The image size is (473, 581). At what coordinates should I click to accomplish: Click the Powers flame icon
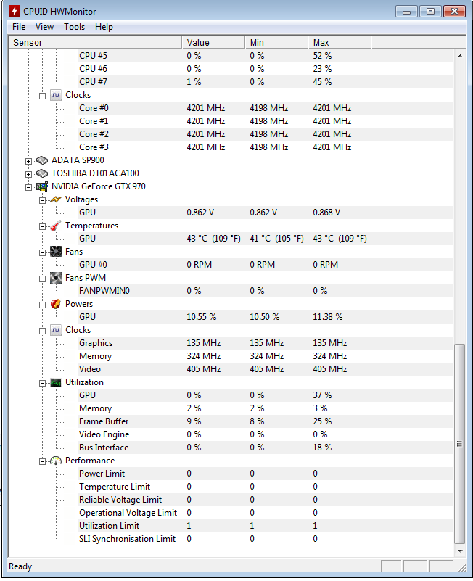pyautogui.click(x=56, y=304)
